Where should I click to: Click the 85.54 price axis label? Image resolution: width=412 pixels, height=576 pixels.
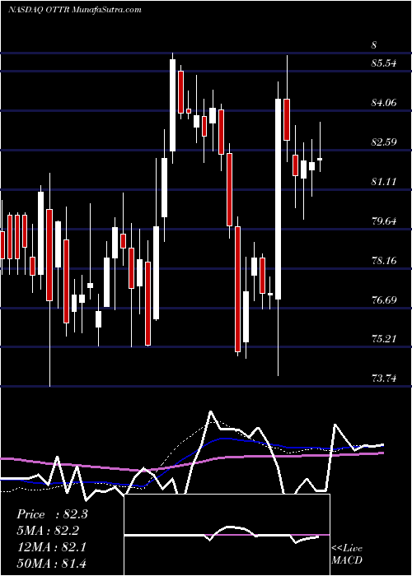tap(384, 63)
